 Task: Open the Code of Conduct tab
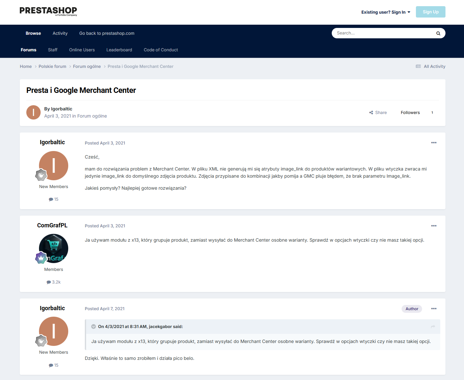[x=161, y=50]
